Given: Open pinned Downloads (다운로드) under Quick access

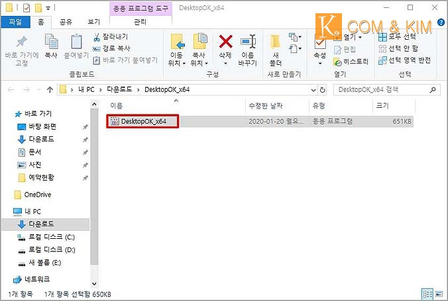Looking at the screenshot, I should click(x=36, y=139).
